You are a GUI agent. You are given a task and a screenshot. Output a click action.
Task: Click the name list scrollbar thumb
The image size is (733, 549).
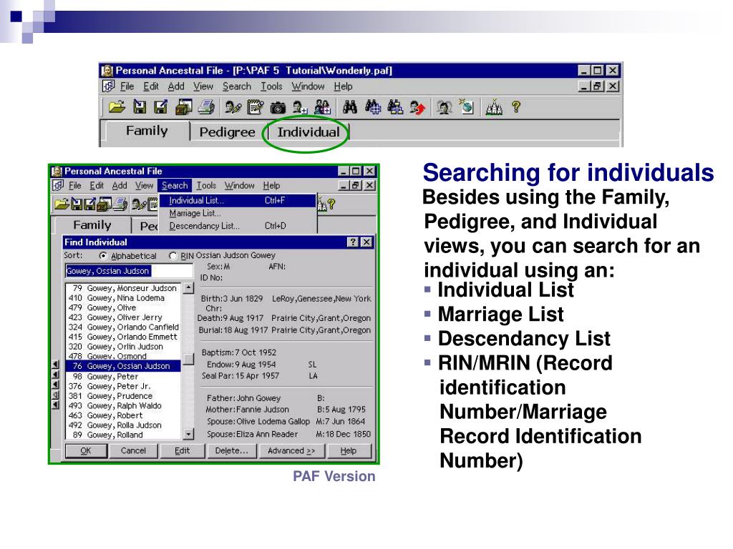(188, 359)
